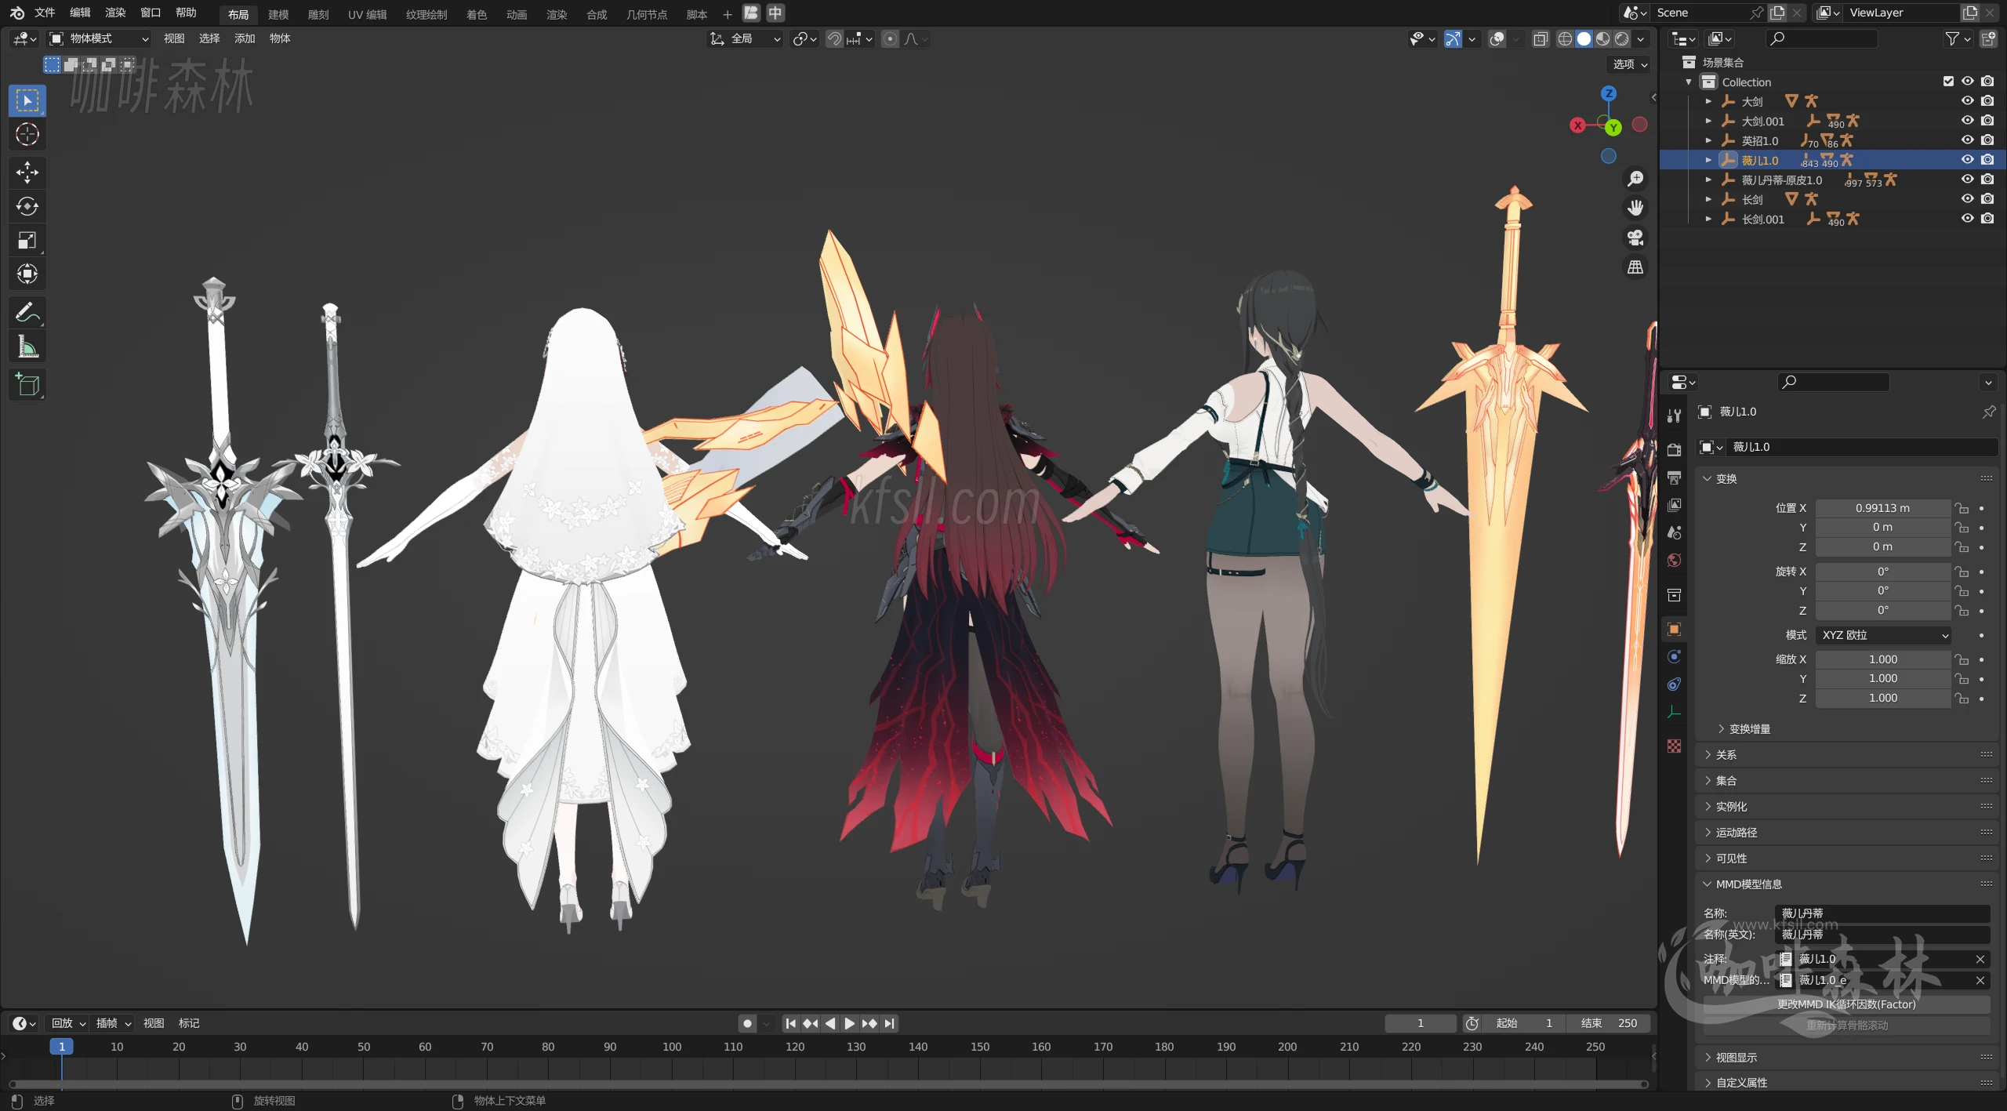Pick the Measure ruler tool

coord(27,347)
